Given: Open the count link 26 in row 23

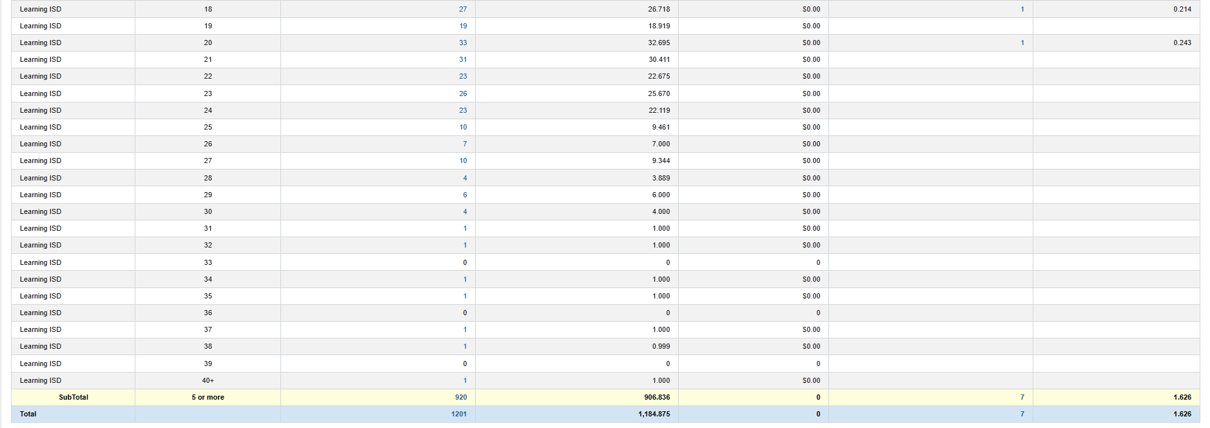Looking at the screenshot, I should 462,93.
